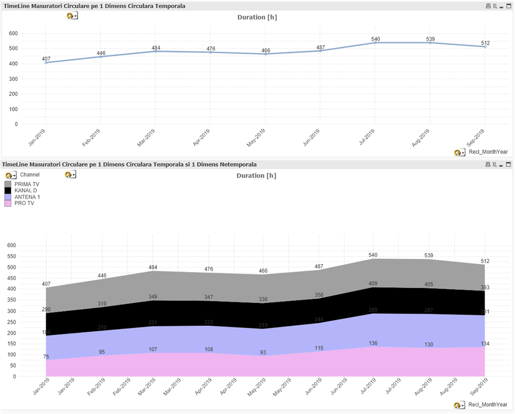The image size is (515, 414).
Task: Click the 95 value label in the area chart
Action: point(102,352)
